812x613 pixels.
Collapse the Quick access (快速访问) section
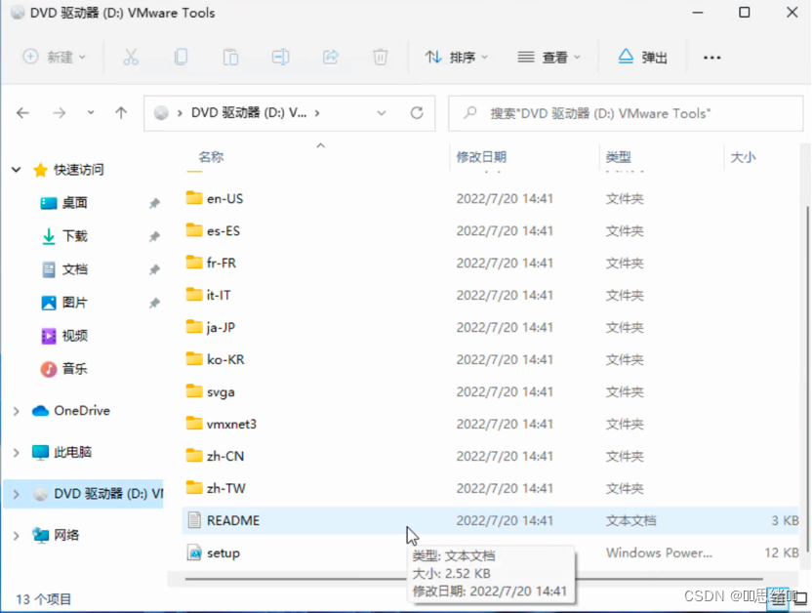point(16,169)
